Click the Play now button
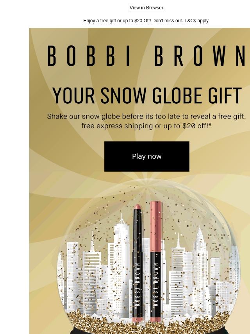This screenshot has height=334, width=250. click(x=146, y=156)
